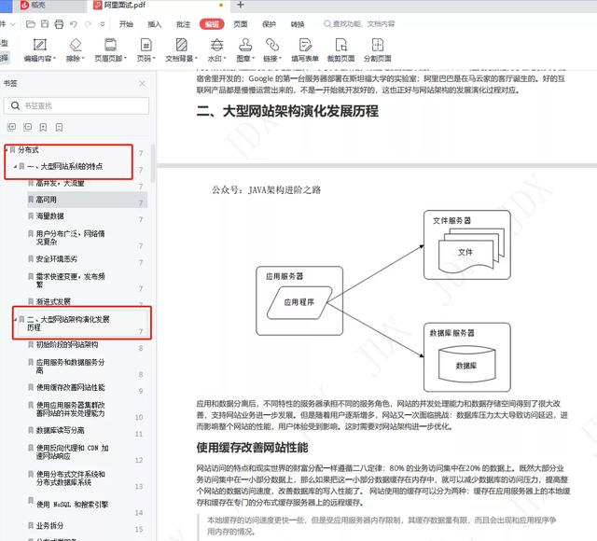The image size is (597, 541).
Task: Select the 数据库读写分离 bookmark
Action: (60, 430)
